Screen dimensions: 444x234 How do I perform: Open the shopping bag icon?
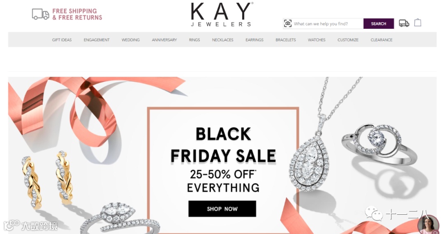(x=418, y=23)
